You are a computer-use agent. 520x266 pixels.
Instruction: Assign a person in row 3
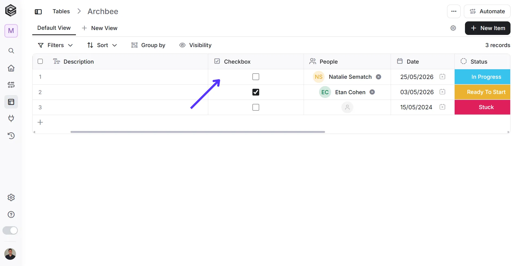(347, 107)
